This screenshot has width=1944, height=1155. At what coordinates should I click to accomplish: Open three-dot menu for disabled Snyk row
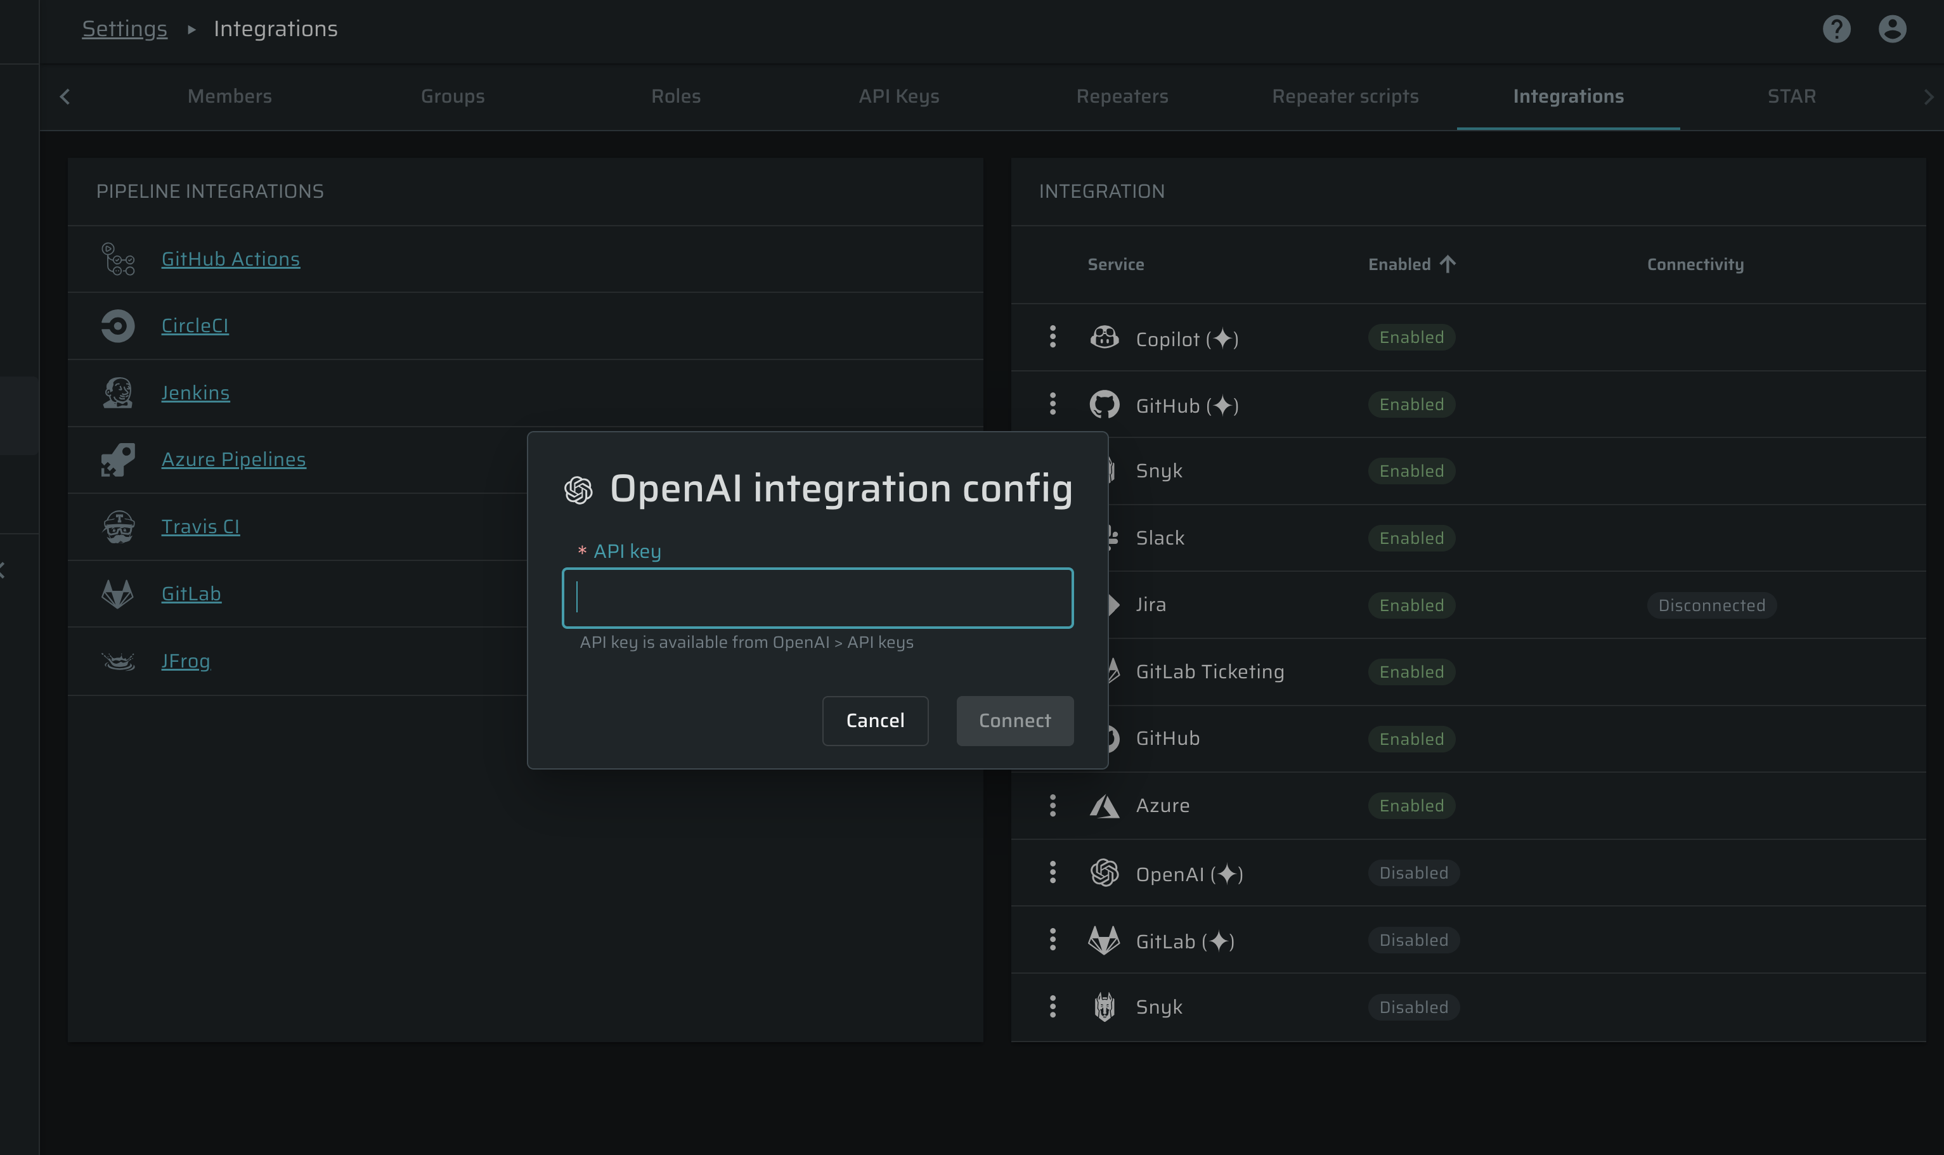click(x=1052, y=1007)
